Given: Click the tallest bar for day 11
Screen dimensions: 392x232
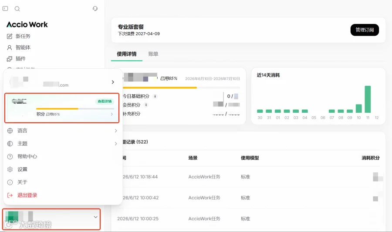Looking at the screenshot, I should point(368,99).
